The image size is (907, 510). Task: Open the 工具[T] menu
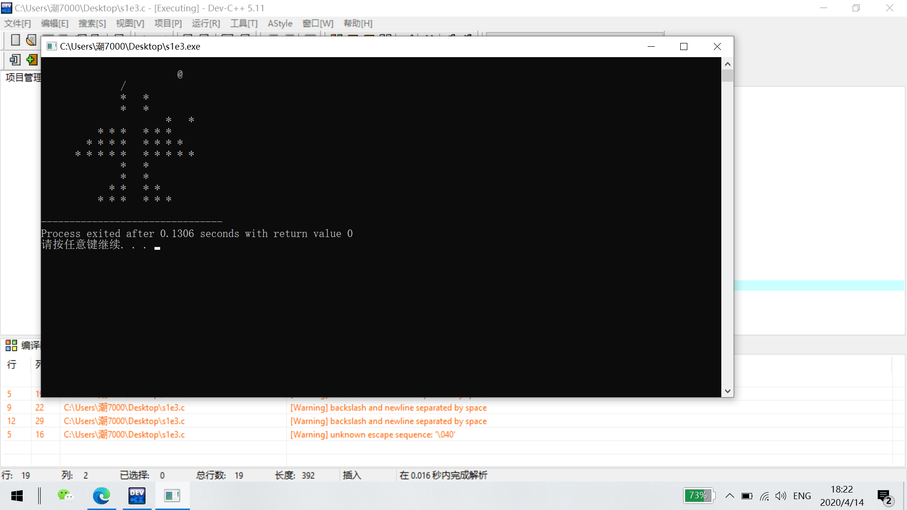point(244,24)
